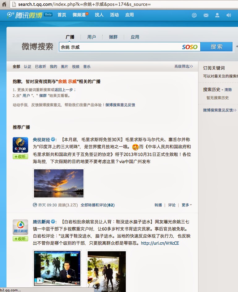The height and width of the screenshot is (292, 238).
Task: Click 清除 to clear search history
Action: pos(228,90)
